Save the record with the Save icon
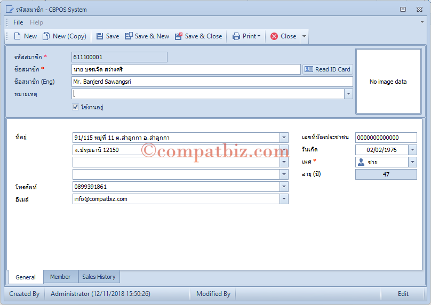431x305 pixels. [100, 36]
